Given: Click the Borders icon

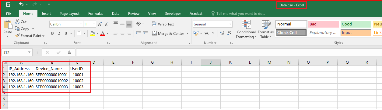Looking at the screenshot, I should (x=79, y=34).
